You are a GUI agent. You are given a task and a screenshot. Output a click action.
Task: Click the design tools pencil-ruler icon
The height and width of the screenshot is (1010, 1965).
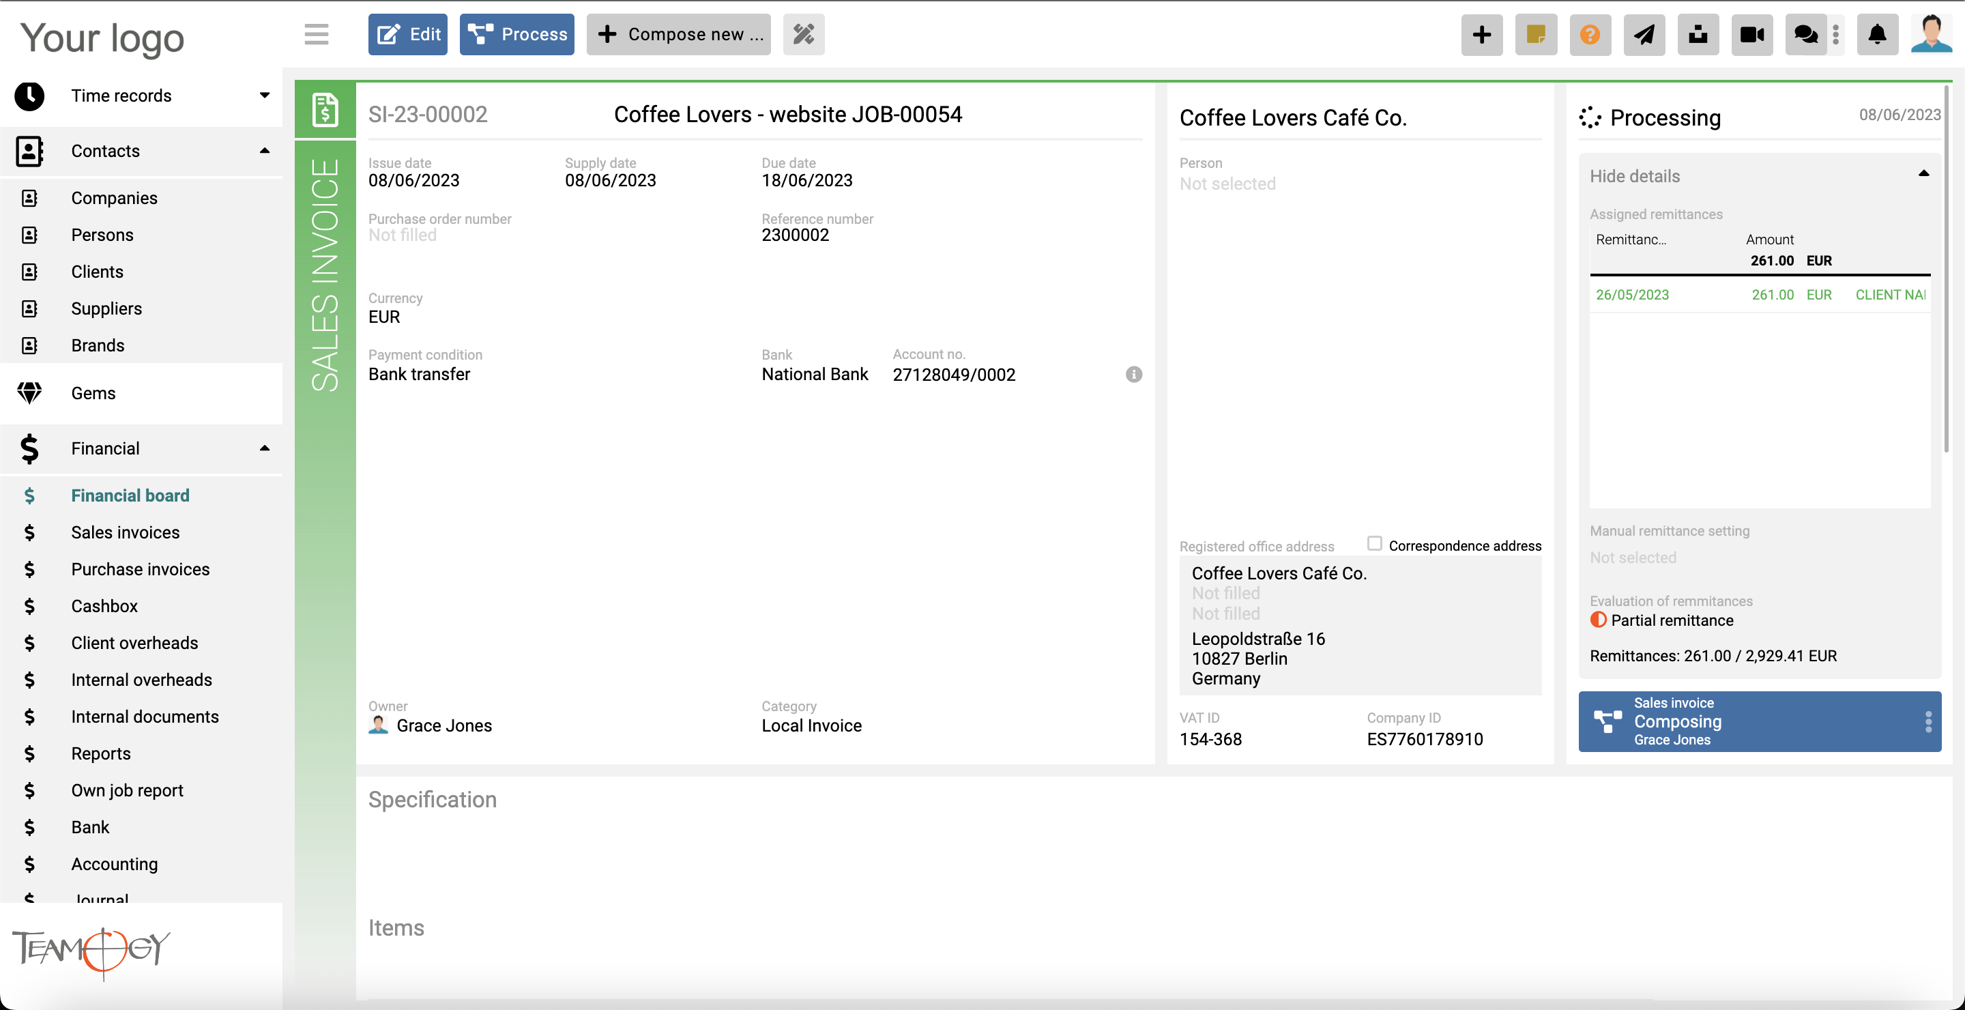tap(803, 34)
